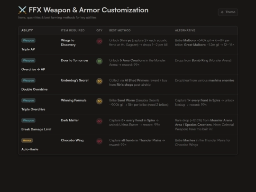
Task: Click the Unlock 6 Area Creations method text
Action: coord(137,63)
